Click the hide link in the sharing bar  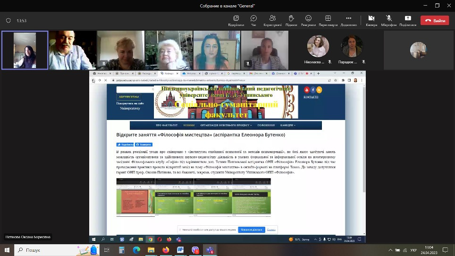coord(271,230)
